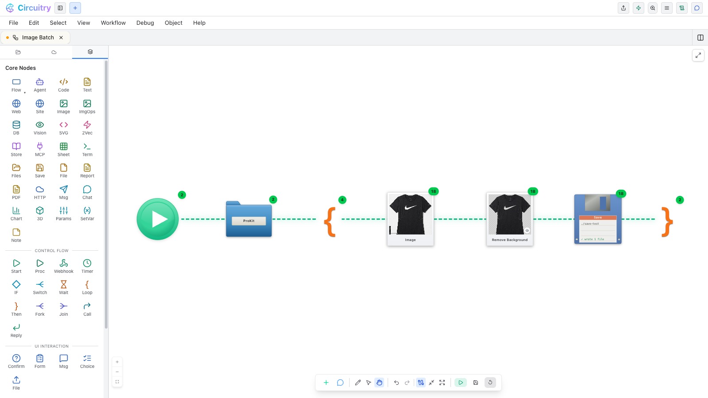
Task: Toggle the connection routing button in toolbar
Action: (x=421, y=383)
